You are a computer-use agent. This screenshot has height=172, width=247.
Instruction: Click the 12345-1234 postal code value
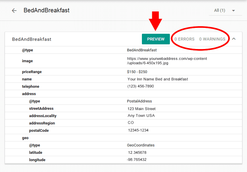138,130
